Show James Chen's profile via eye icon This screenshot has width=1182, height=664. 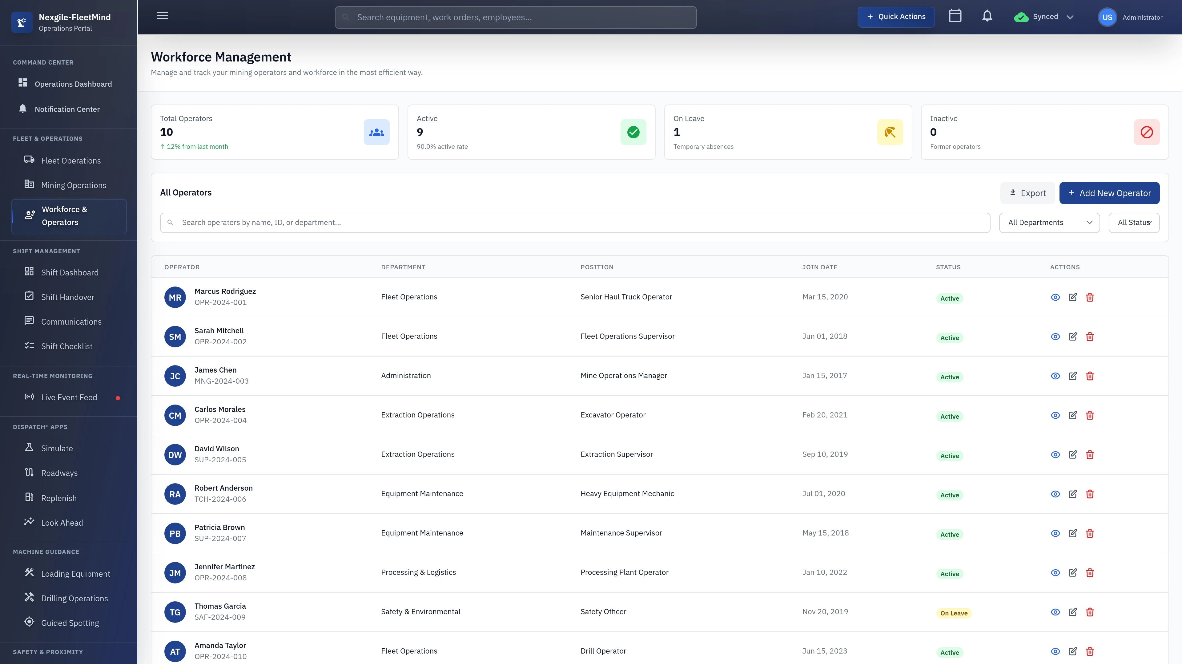coord(1055,376)
